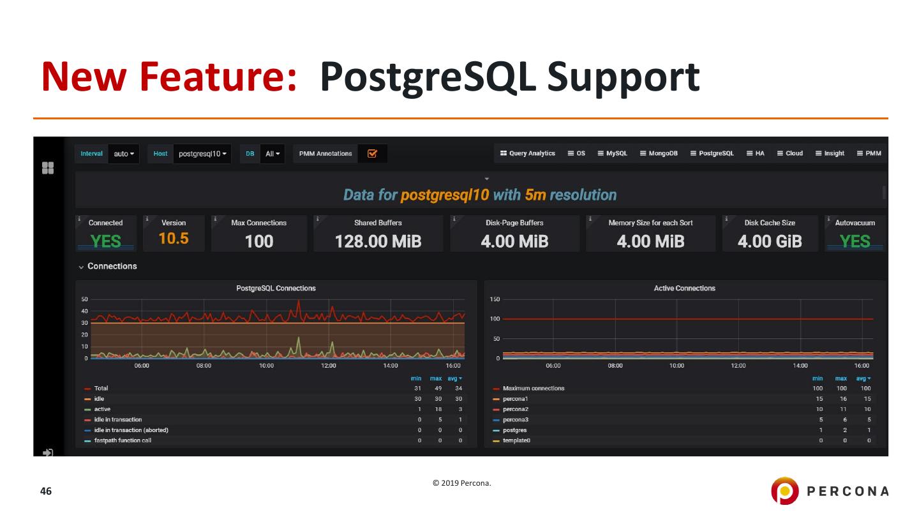Toggle the postgres series in legend
Screen dimensions: 919x517
pos(514,430)
